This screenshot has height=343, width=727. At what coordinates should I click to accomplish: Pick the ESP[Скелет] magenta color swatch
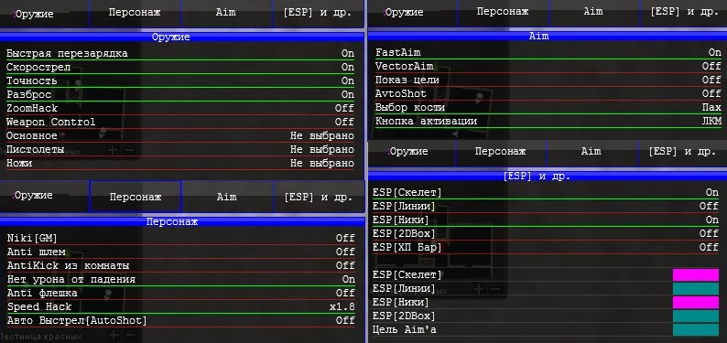coord(696,275)
